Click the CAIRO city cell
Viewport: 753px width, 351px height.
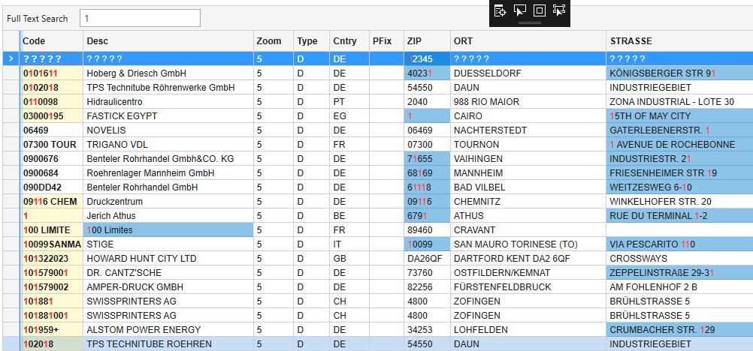pos(528,116)
